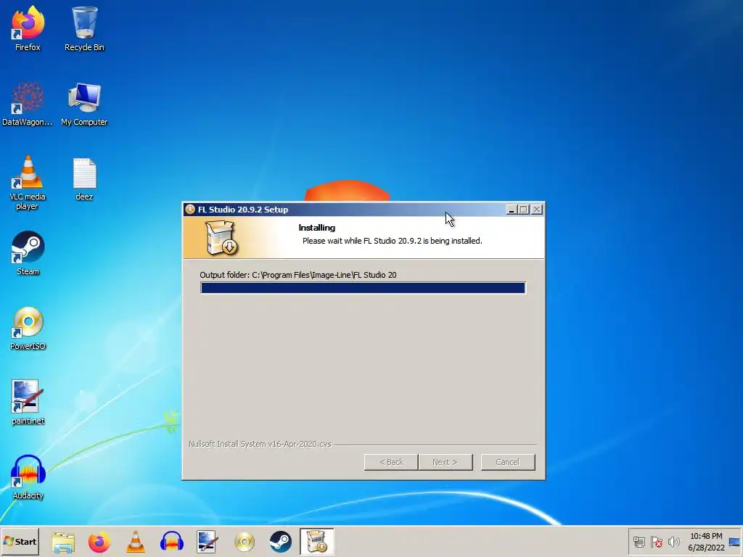Launch PowerISO from the taskbar
The width and height of the screenshot is (743, 557).
click(244, 542)
